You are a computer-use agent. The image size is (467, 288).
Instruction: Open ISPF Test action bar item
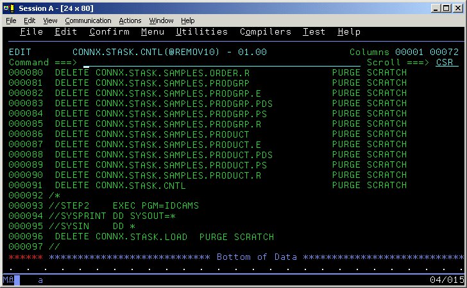coord(314,32)
